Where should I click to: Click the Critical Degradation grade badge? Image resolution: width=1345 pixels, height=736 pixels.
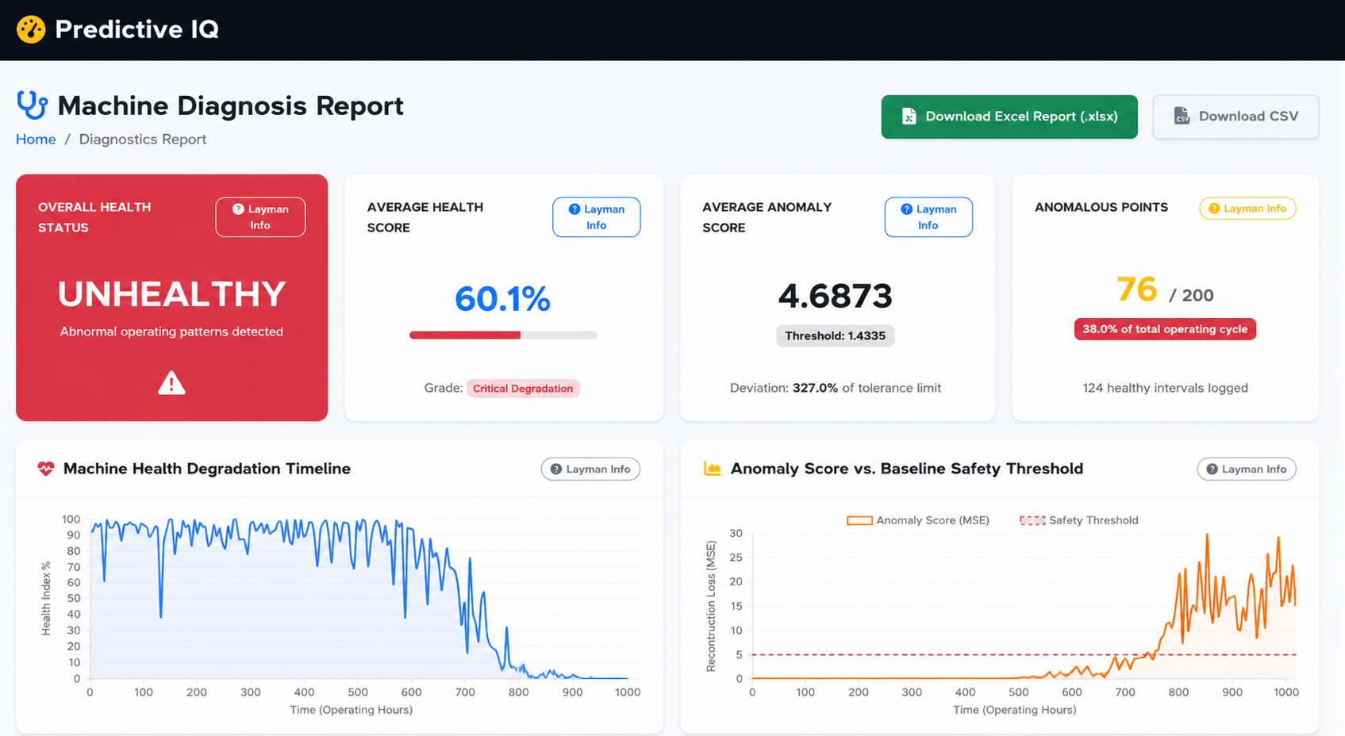[x=523, y=388]
